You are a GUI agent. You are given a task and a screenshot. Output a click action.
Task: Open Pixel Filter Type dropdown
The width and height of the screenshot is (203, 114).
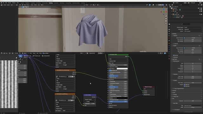(193, 105)
